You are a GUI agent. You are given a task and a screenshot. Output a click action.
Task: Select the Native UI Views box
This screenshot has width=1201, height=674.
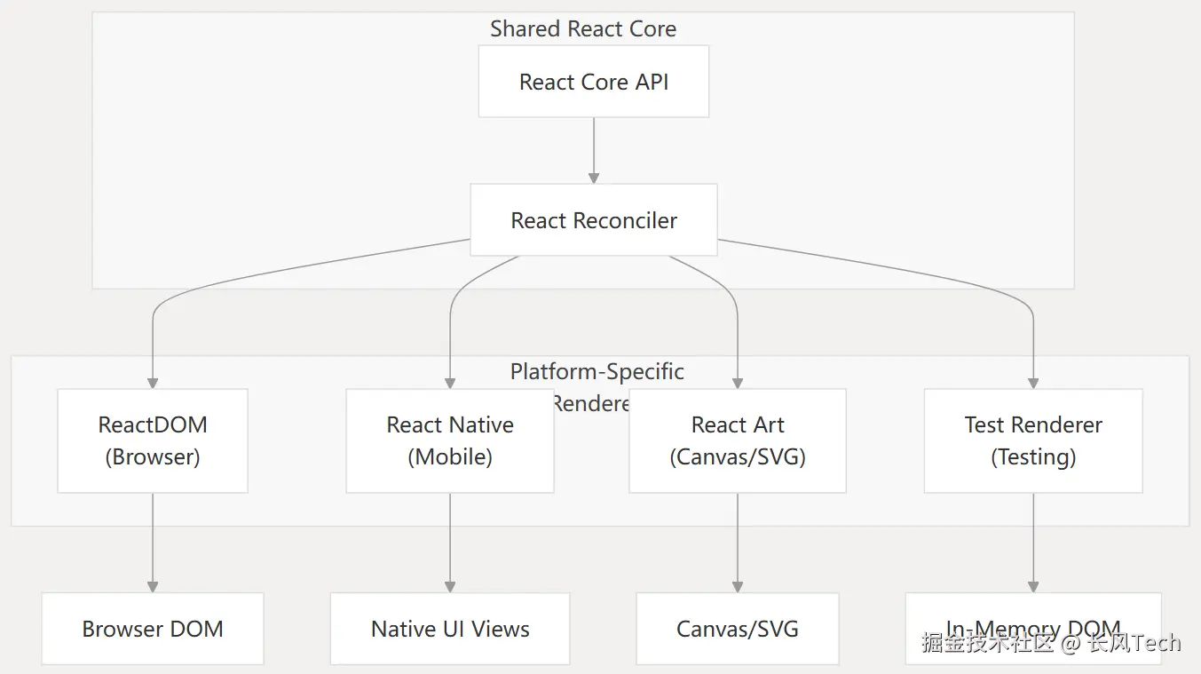[450, 629]
